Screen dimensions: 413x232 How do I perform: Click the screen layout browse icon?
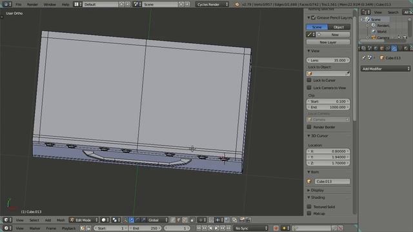(77, 5)
